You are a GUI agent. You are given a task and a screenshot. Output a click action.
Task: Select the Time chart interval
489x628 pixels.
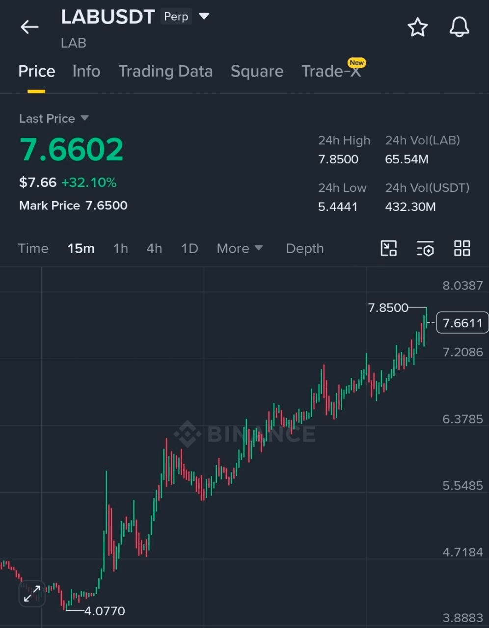tap(33, 248)
